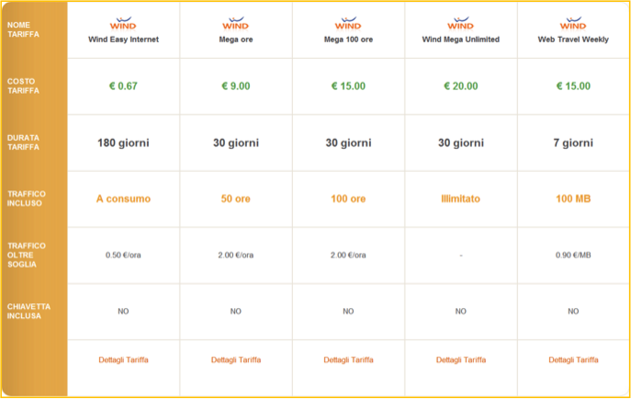Click the Wind logo above Mega ore
The image size is (631, 399).
tap(236, 23)
